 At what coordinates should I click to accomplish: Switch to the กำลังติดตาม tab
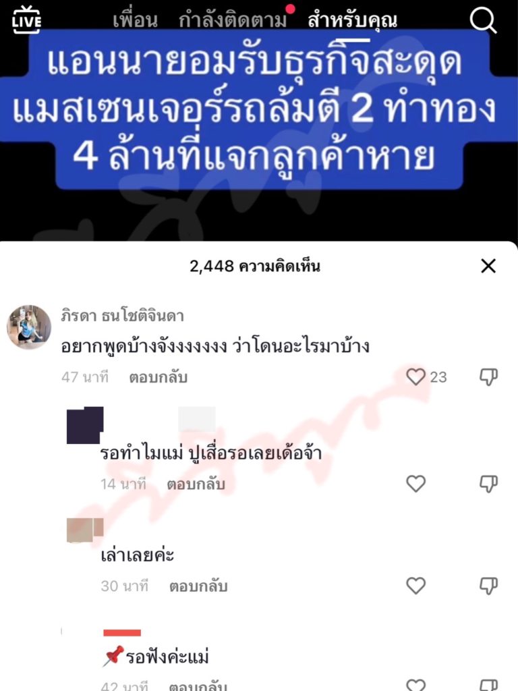pyautogui.click(x=233, y=20)
